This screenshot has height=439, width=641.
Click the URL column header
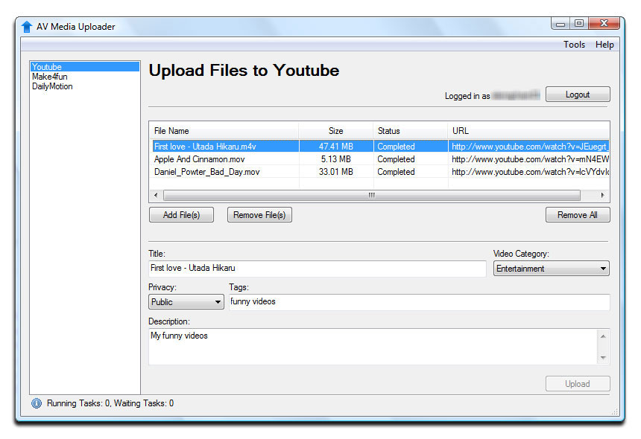click(528, 131)
